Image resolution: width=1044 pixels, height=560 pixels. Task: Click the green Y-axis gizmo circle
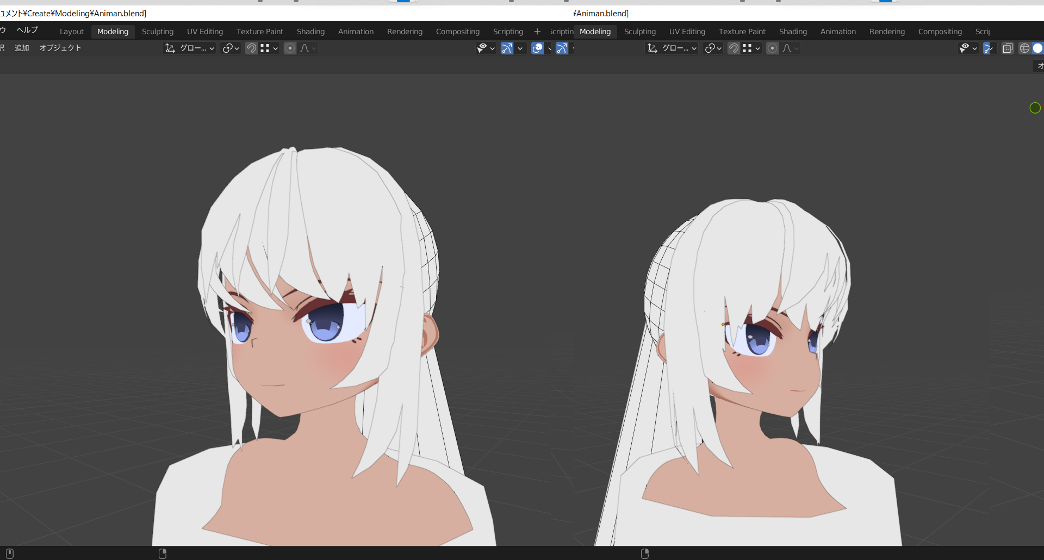click(x=1035, y=108)
